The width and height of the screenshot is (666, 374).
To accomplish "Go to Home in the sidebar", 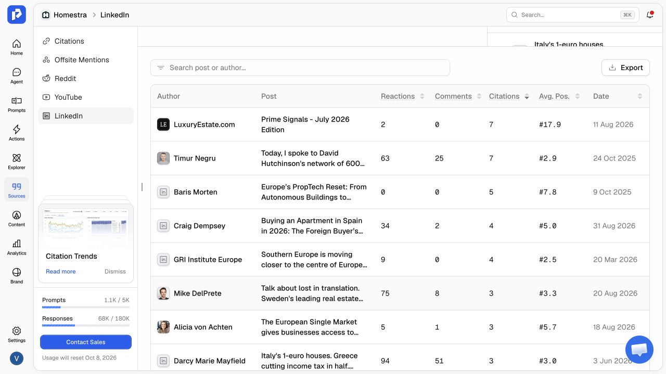I will coord(17,47).
